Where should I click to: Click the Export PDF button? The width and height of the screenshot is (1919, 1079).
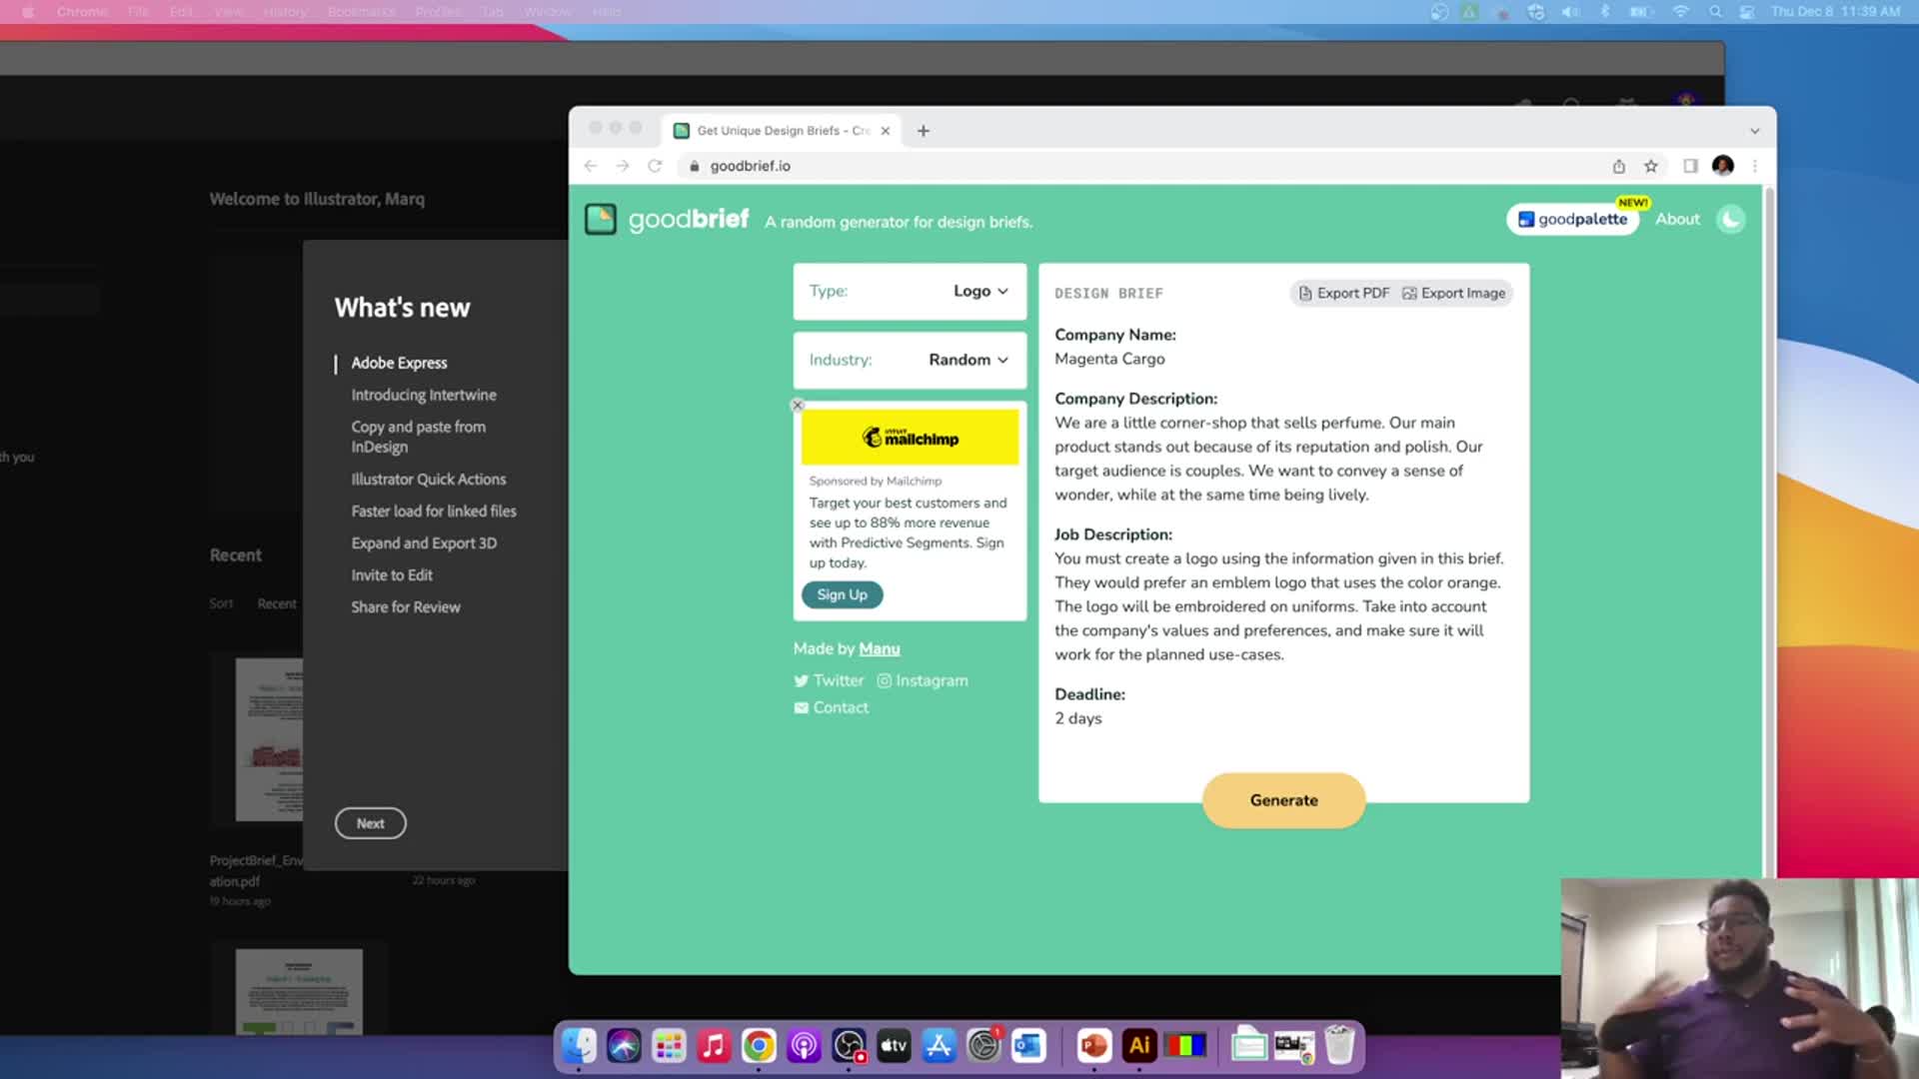1343,293
